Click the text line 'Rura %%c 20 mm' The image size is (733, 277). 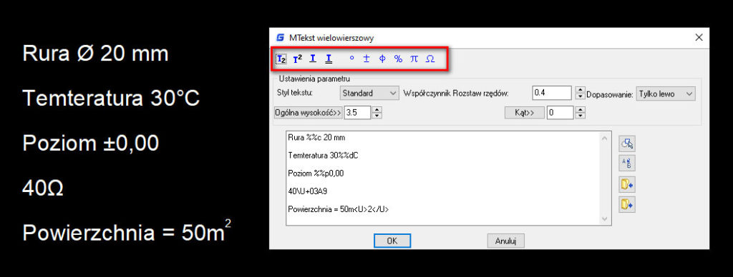pos(317,138)
